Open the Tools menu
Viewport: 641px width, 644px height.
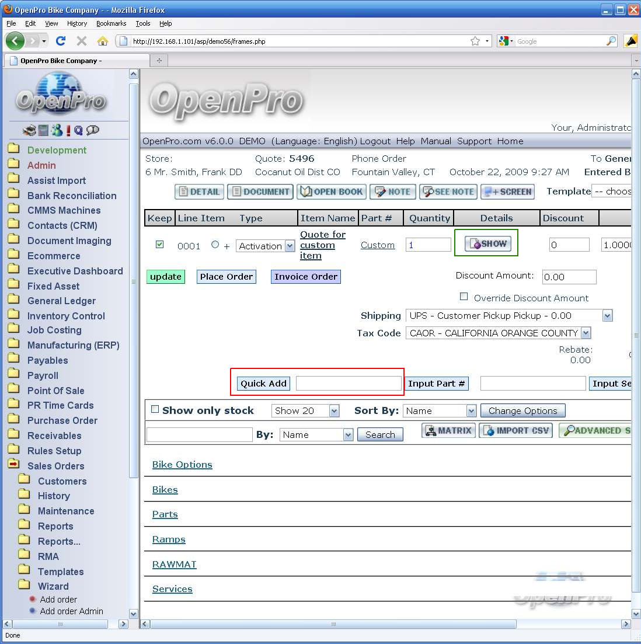pyautogui.click(x=142, y=23)
